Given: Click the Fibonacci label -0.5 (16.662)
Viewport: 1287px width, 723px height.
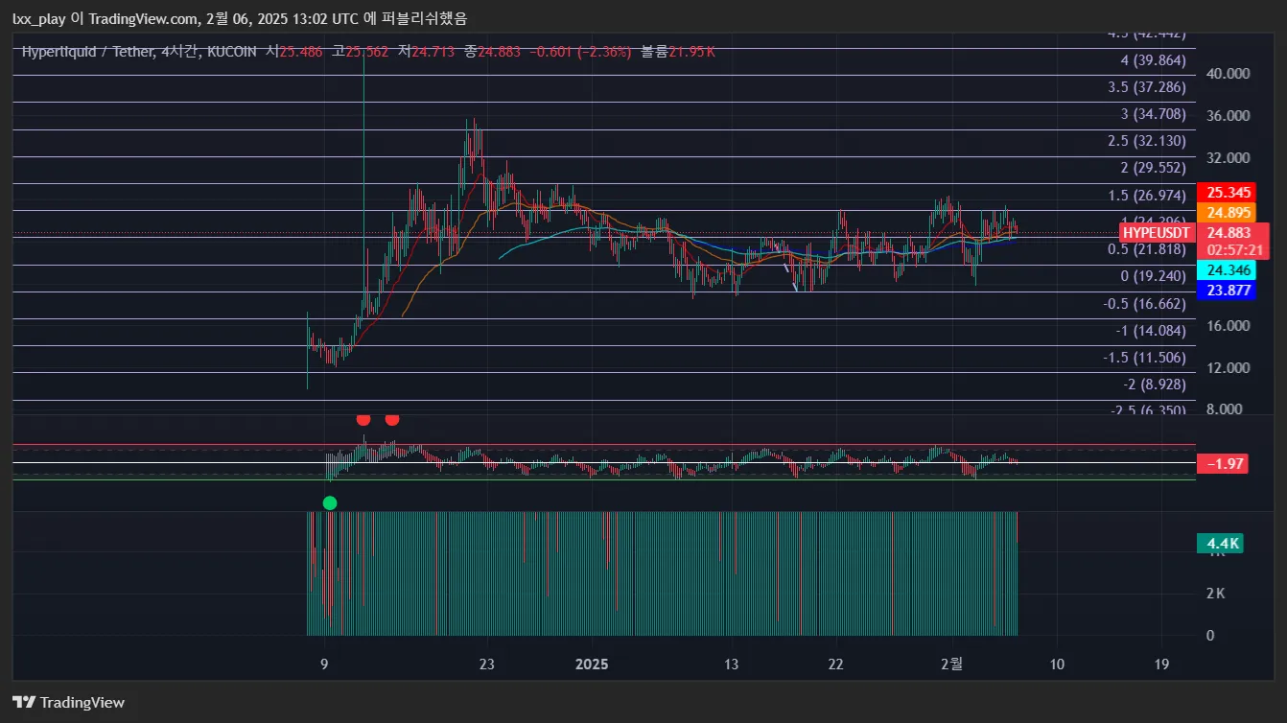Looking at the screenshot, I should point(1145,304).
